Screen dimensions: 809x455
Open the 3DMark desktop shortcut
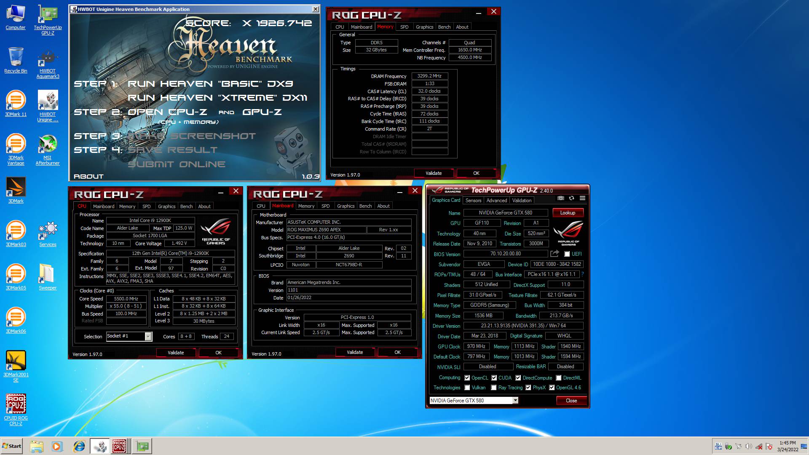point(16,190)
